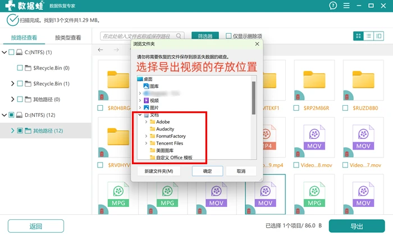
Task: Toggle the 其他路径 (12) checkbox
Action: (x=20, y=130)
